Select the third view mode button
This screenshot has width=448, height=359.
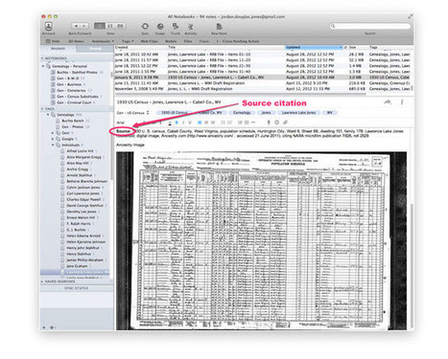[120, 26]
